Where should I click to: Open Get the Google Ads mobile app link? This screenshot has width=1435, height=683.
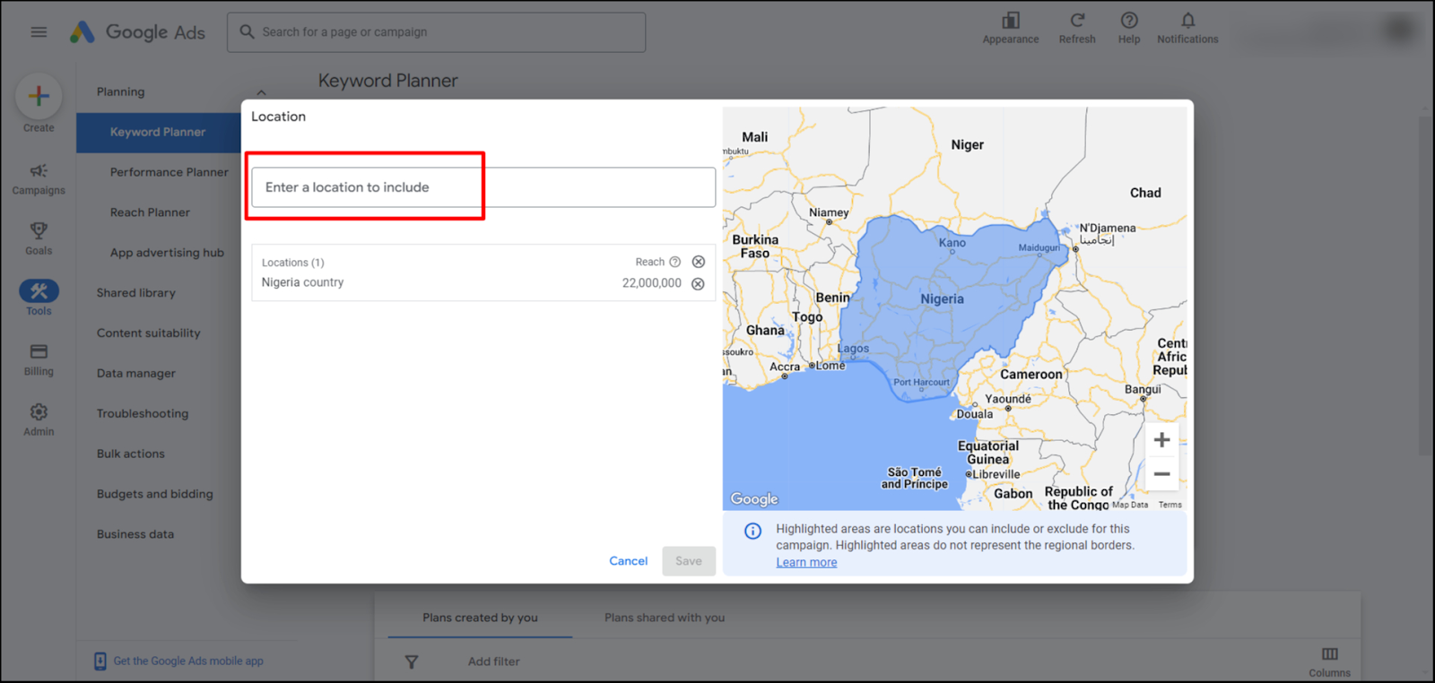[188, 661]
